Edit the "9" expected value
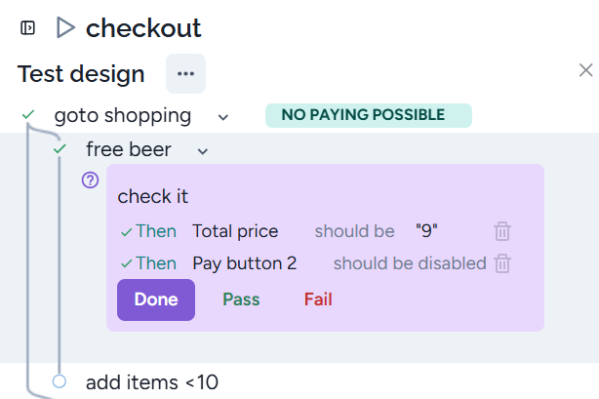The height and width of the screenshot is (399, 599). point(426,231)
